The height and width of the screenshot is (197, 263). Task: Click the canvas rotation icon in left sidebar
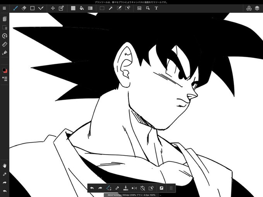5,36
